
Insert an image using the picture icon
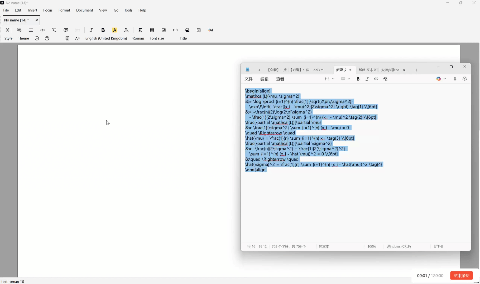pos(164,30)
